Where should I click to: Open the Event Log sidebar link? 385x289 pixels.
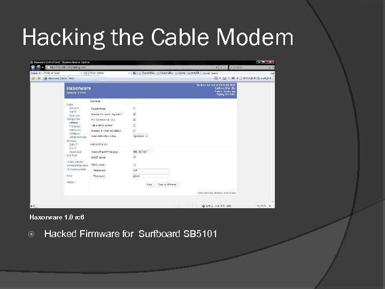(74, 116)
